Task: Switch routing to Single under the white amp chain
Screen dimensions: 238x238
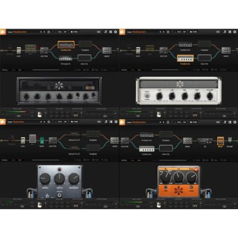Action: pos(133,70)
